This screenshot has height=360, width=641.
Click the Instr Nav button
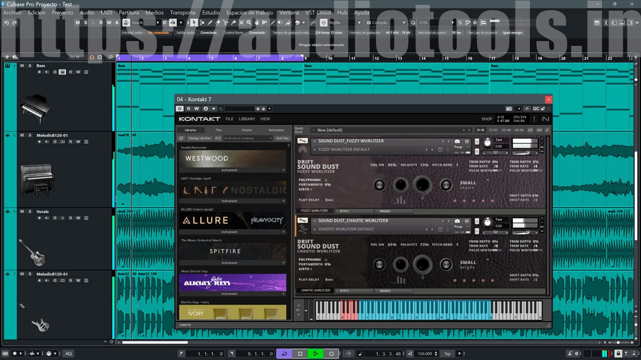(283, 138)
